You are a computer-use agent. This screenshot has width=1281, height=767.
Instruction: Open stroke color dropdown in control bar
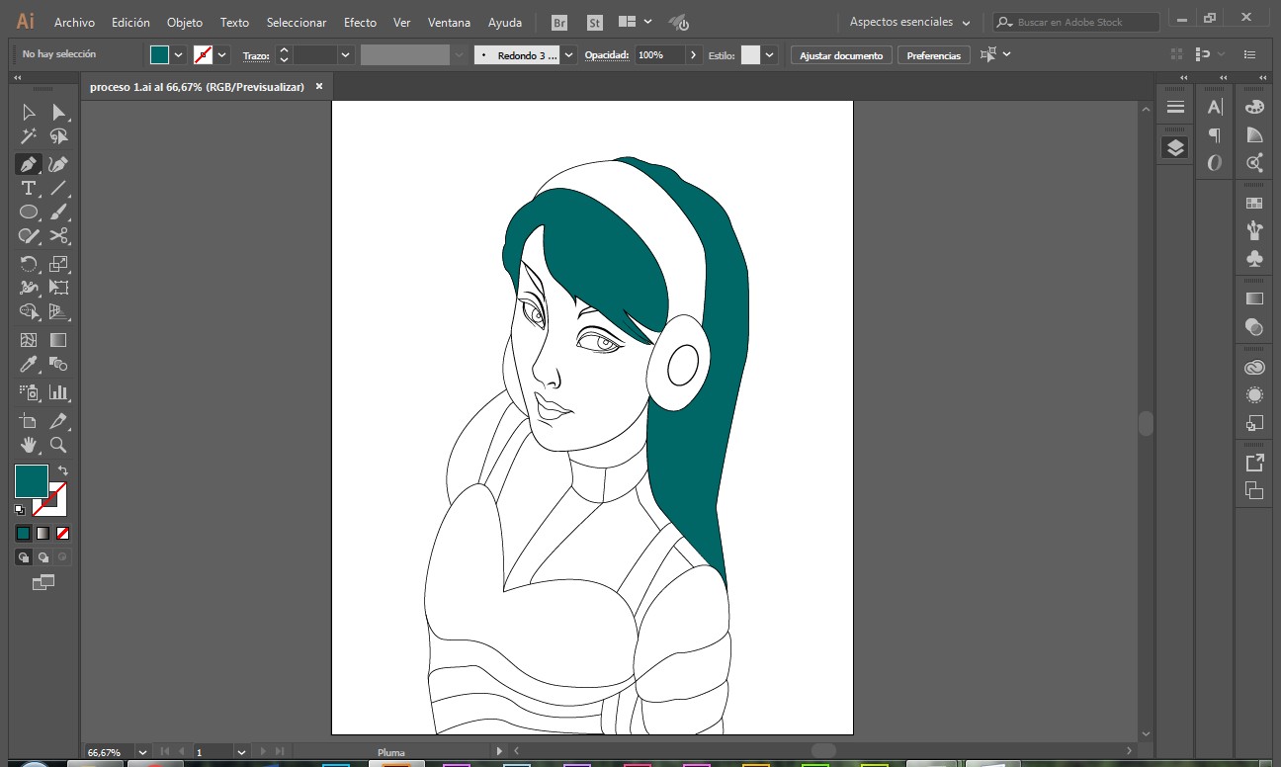click(x=222, y=55)
